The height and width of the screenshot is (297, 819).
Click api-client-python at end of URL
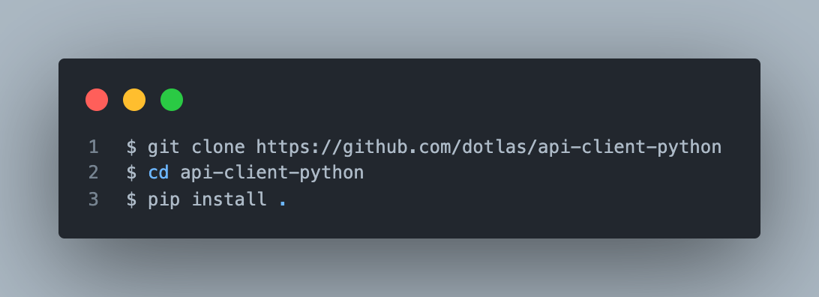(629, 148)
